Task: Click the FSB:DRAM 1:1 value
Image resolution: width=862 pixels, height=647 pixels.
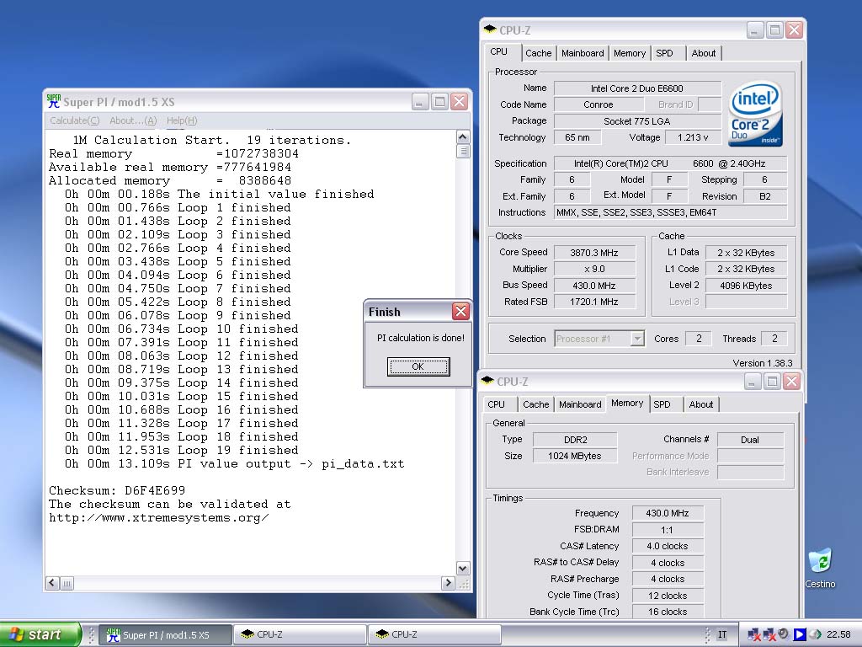Action: tap(668, 530)
